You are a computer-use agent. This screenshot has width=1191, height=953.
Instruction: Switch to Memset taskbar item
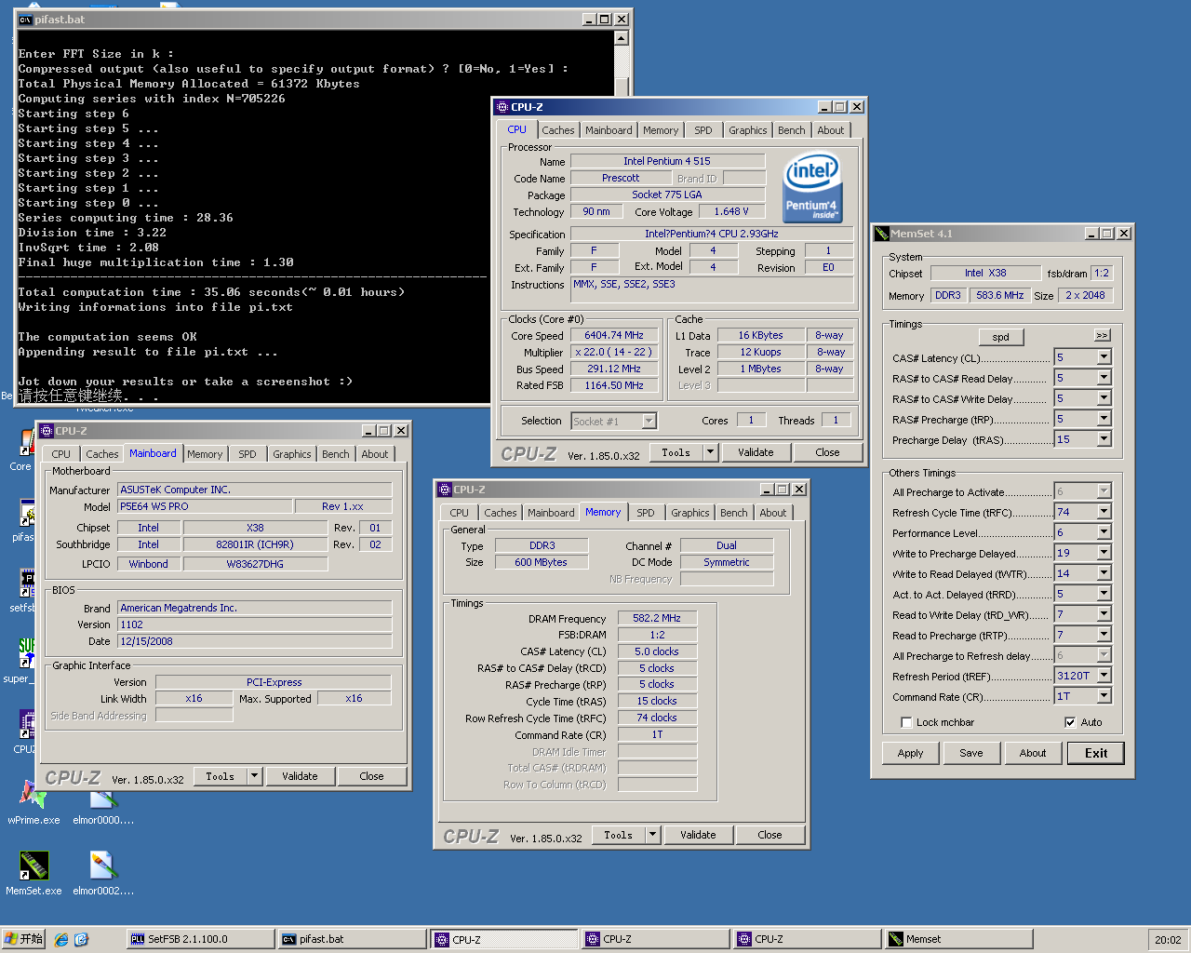(958, 939)
